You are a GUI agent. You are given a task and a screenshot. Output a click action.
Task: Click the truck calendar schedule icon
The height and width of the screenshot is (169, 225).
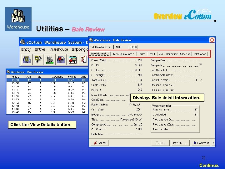(x=72, y=60)
